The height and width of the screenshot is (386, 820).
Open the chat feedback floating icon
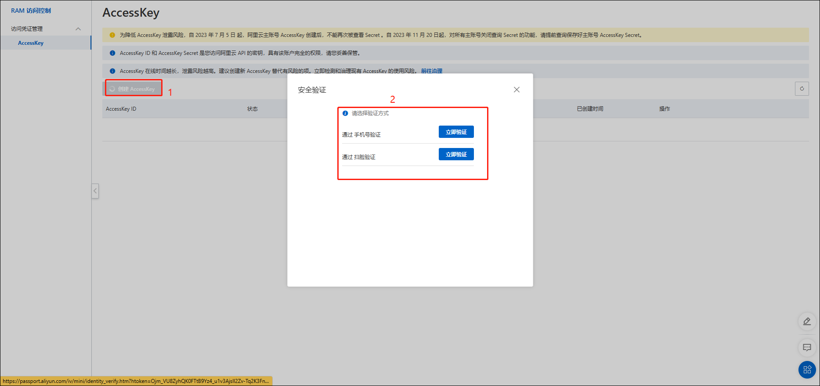click(x=806, y=347)
